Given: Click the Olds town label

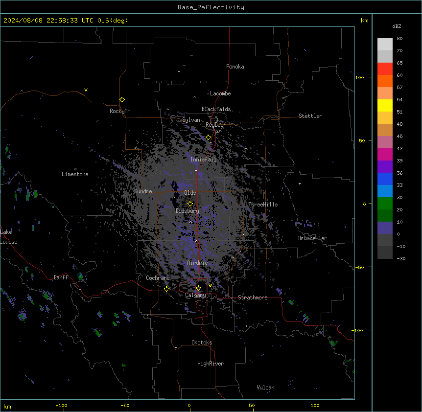Looking at the screenshot, I should point(190,193).
